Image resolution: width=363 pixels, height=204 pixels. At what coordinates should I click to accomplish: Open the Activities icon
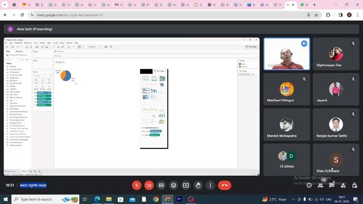tap(343, 185)
